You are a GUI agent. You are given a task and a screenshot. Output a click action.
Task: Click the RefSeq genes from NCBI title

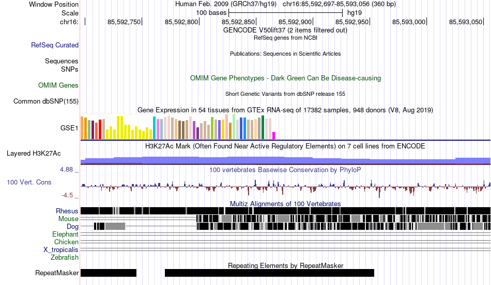pyautogui.click(x=285, y=38)
